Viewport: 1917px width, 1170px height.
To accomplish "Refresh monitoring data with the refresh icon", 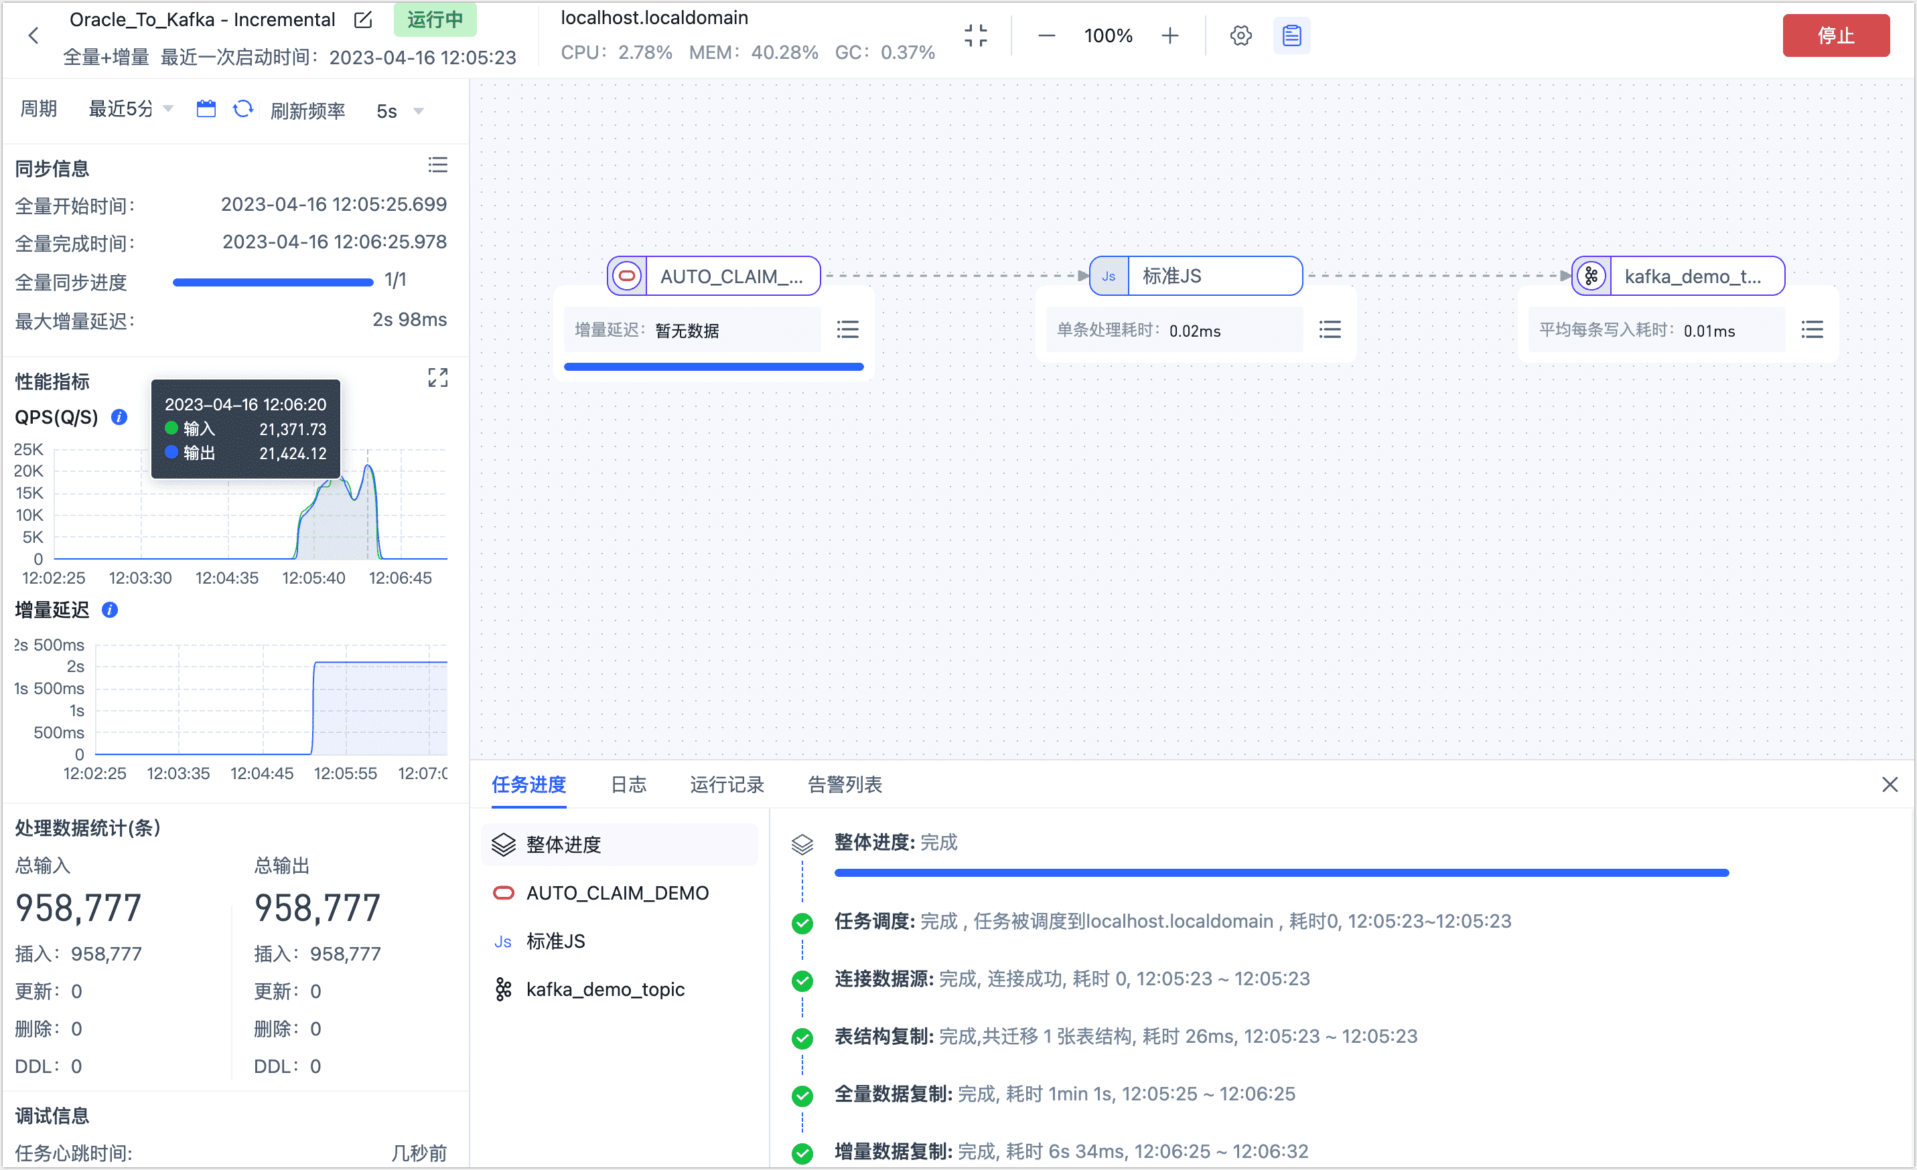I will 244,109.
